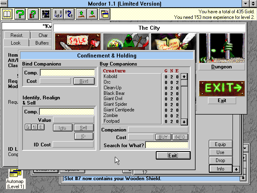The image size is (257, 193).
Task: Select Giant Owl in creature list
Action: pyautogui.click(x=132, y=99)
